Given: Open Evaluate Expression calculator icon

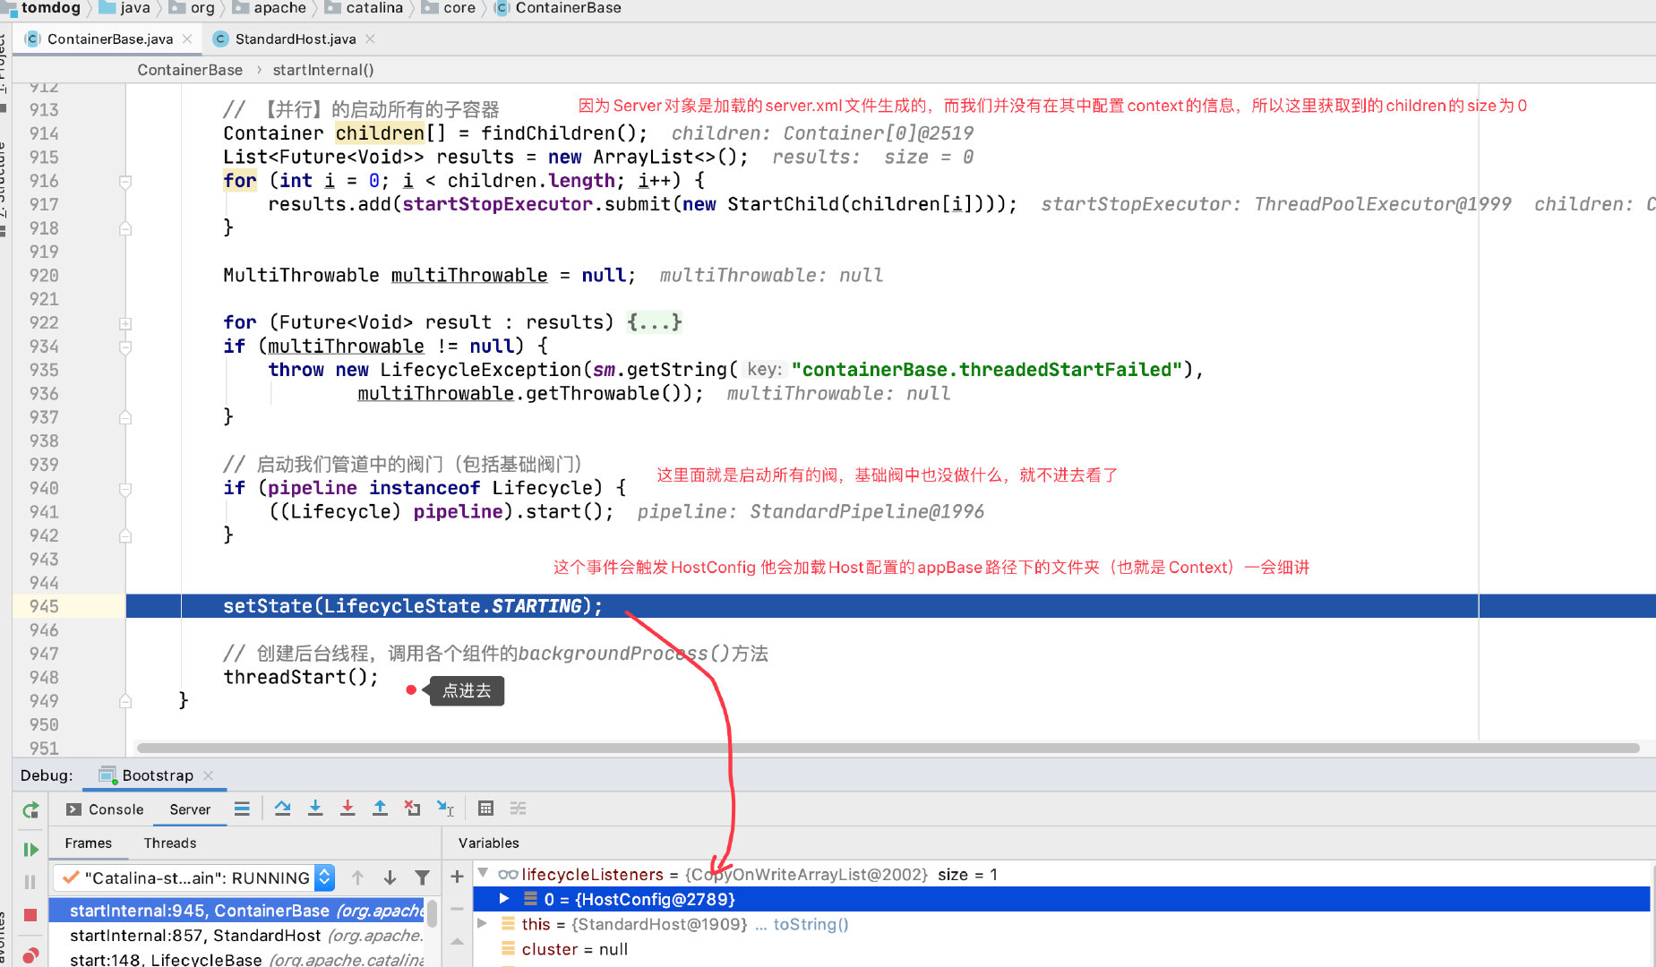Looking at the screenshot, I should tap(485, 809).
